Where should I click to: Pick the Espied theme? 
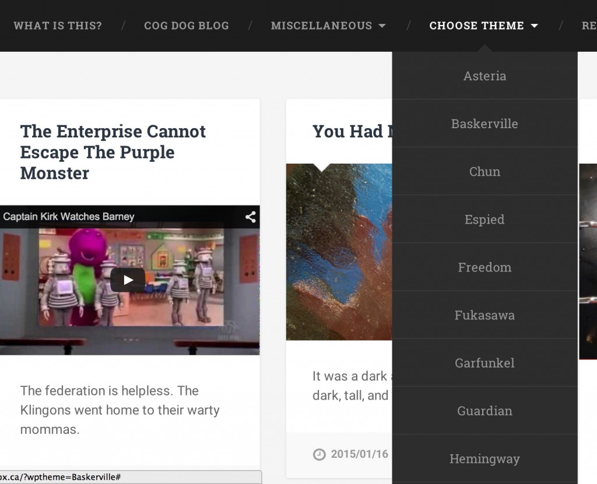pyautogui.click(x=484, y=220)
